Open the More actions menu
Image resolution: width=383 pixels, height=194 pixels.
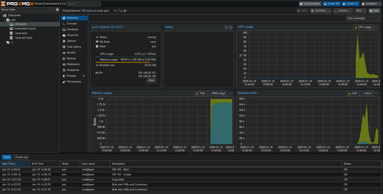361,11
